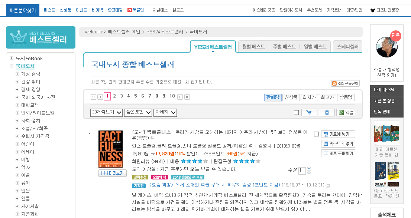The height and width of the screenshot is (218, 411).
Task: Open the Factfulness book cover thumbnail
Action: click(x=110, y=149)
